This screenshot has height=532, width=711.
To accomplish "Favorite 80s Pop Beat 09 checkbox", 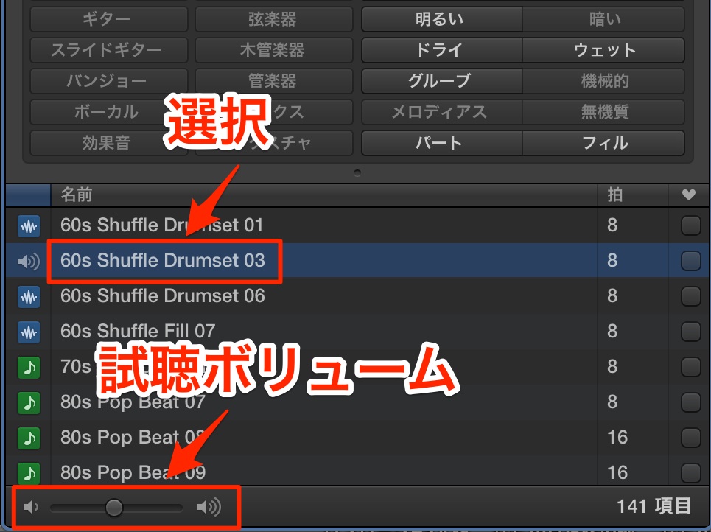I will click(690, 473).
